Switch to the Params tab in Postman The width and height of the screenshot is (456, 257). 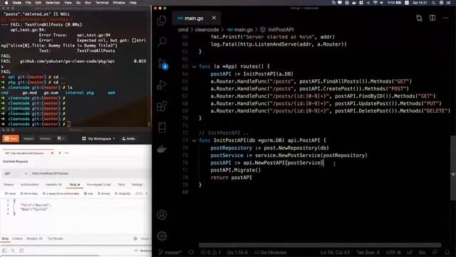[9, 184]
